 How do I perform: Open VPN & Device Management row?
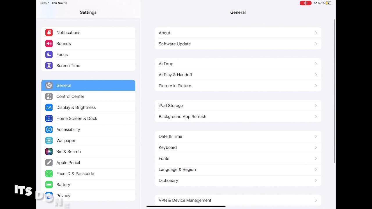pyautogui.click(x=238, y=200)
